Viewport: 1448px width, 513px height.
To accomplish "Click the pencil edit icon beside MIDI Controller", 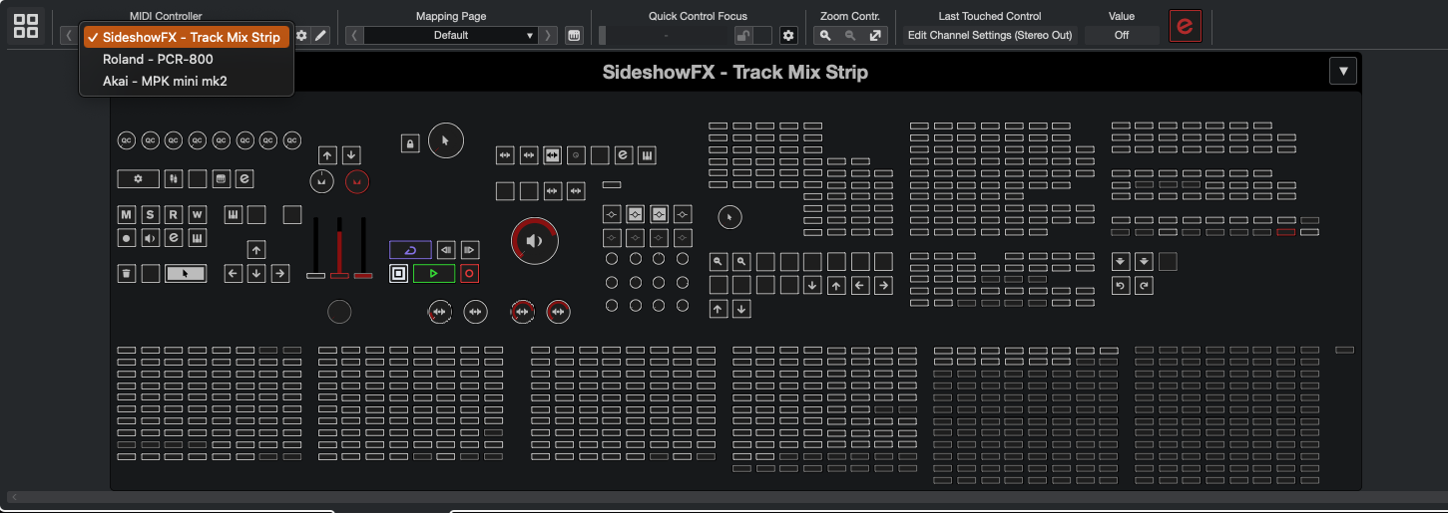I will pyautogui.click(x=320, y=36).
